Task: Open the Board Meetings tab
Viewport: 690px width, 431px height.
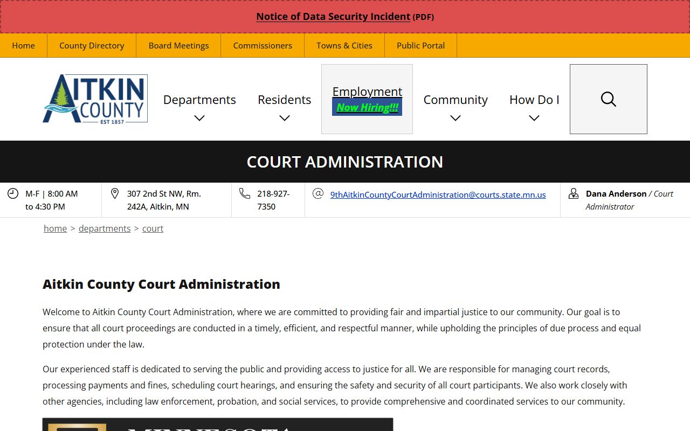Action: [178, 45]
